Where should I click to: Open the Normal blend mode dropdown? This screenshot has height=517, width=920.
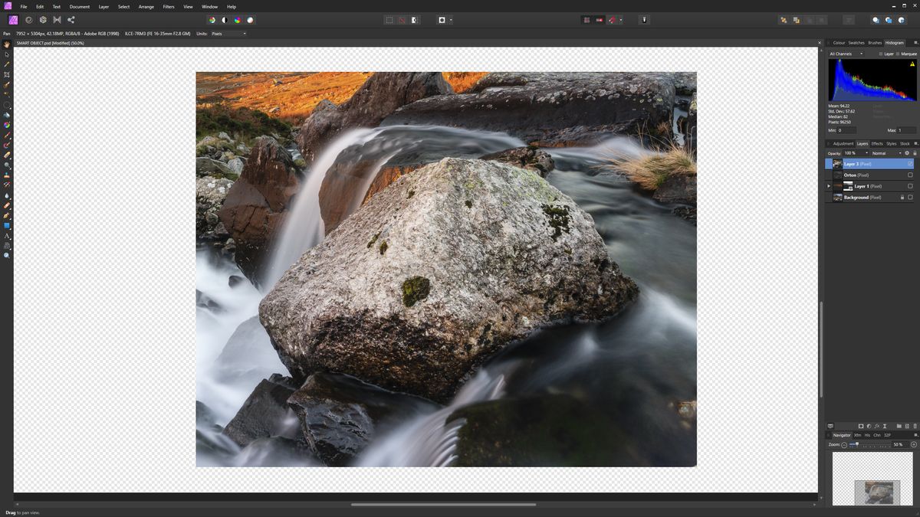[x=900, y=153]
